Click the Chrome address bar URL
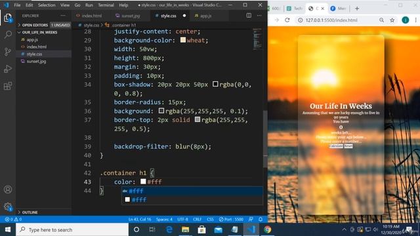420x236 pixels. pyautogui.click(x=331, y=20)
